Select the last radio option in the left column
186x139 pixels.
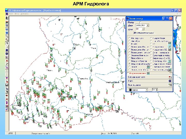point(129,70)
